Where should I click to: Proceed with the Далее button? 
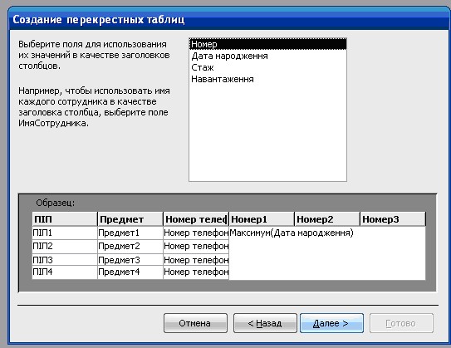[331, 323]
